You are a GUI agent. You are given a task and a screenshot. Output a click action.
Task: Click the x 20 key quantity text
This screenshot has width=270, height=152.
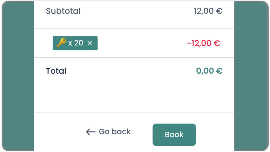tap(76, 43)
